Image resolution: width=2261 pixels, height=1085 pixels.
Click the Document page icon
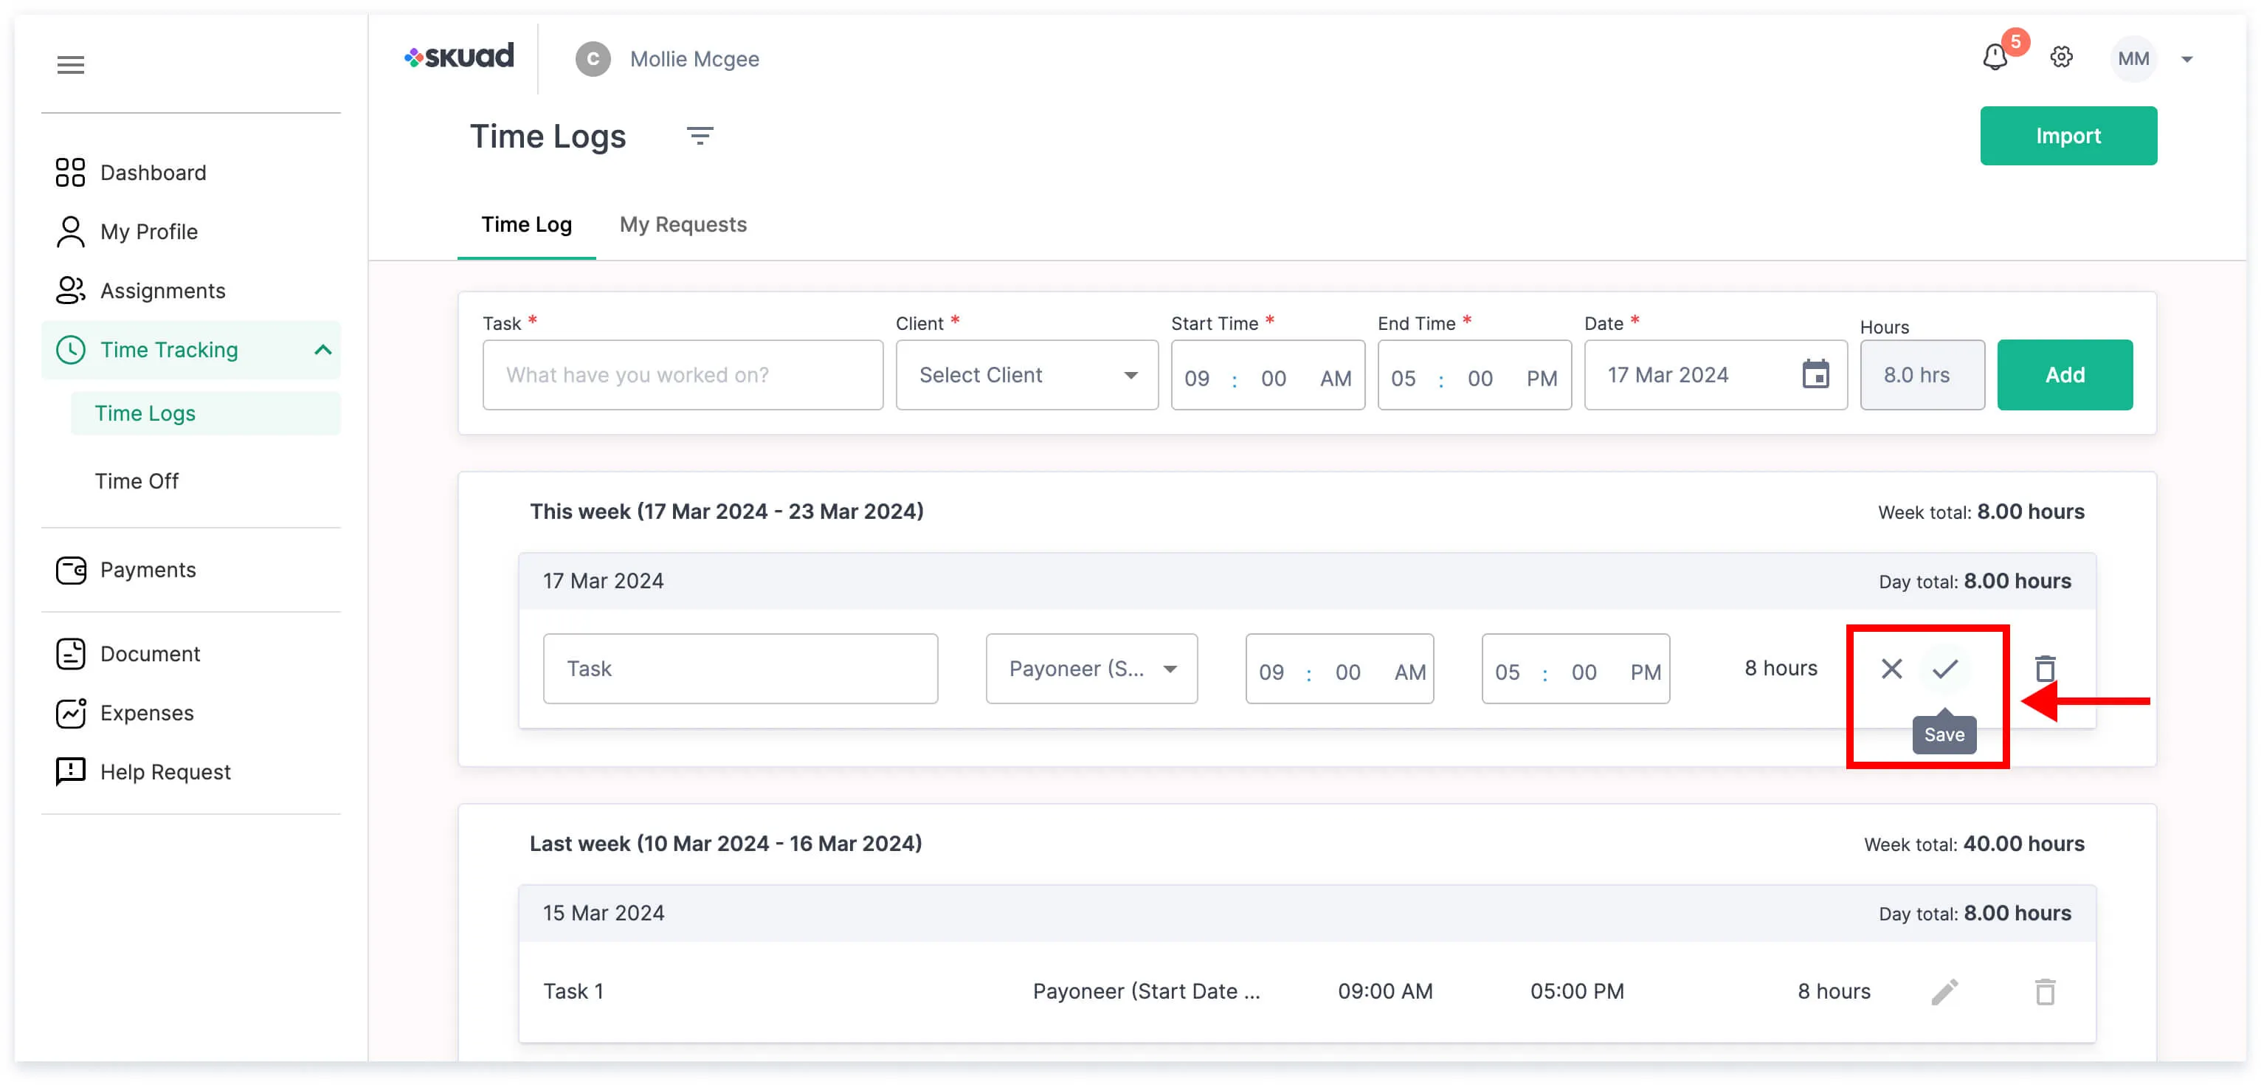[x=70, y=654]
